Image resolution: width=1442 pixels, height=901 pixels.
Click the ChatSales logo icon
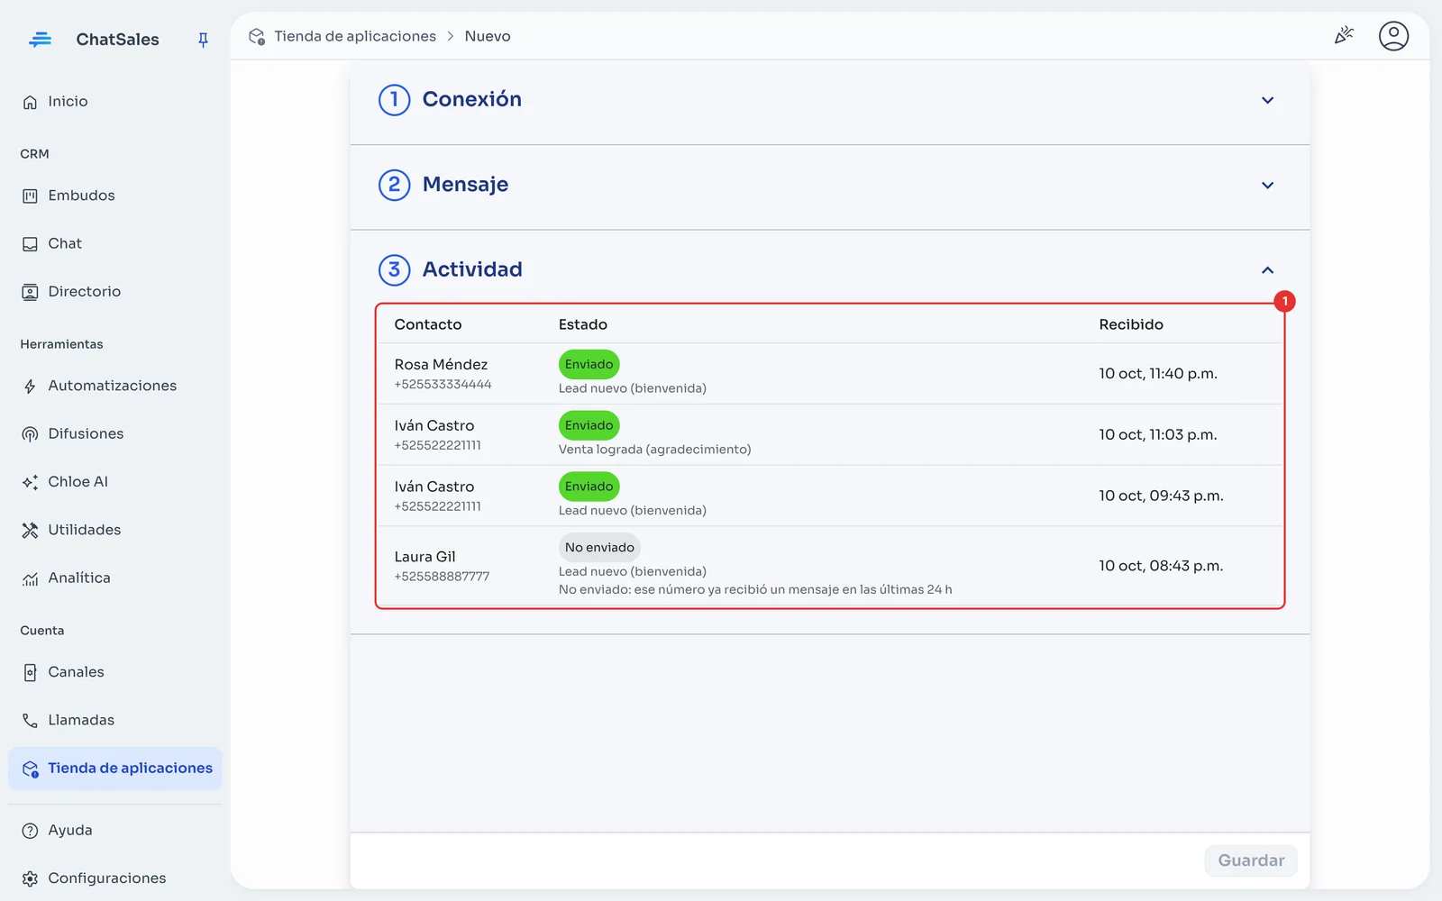pos(40,40)
